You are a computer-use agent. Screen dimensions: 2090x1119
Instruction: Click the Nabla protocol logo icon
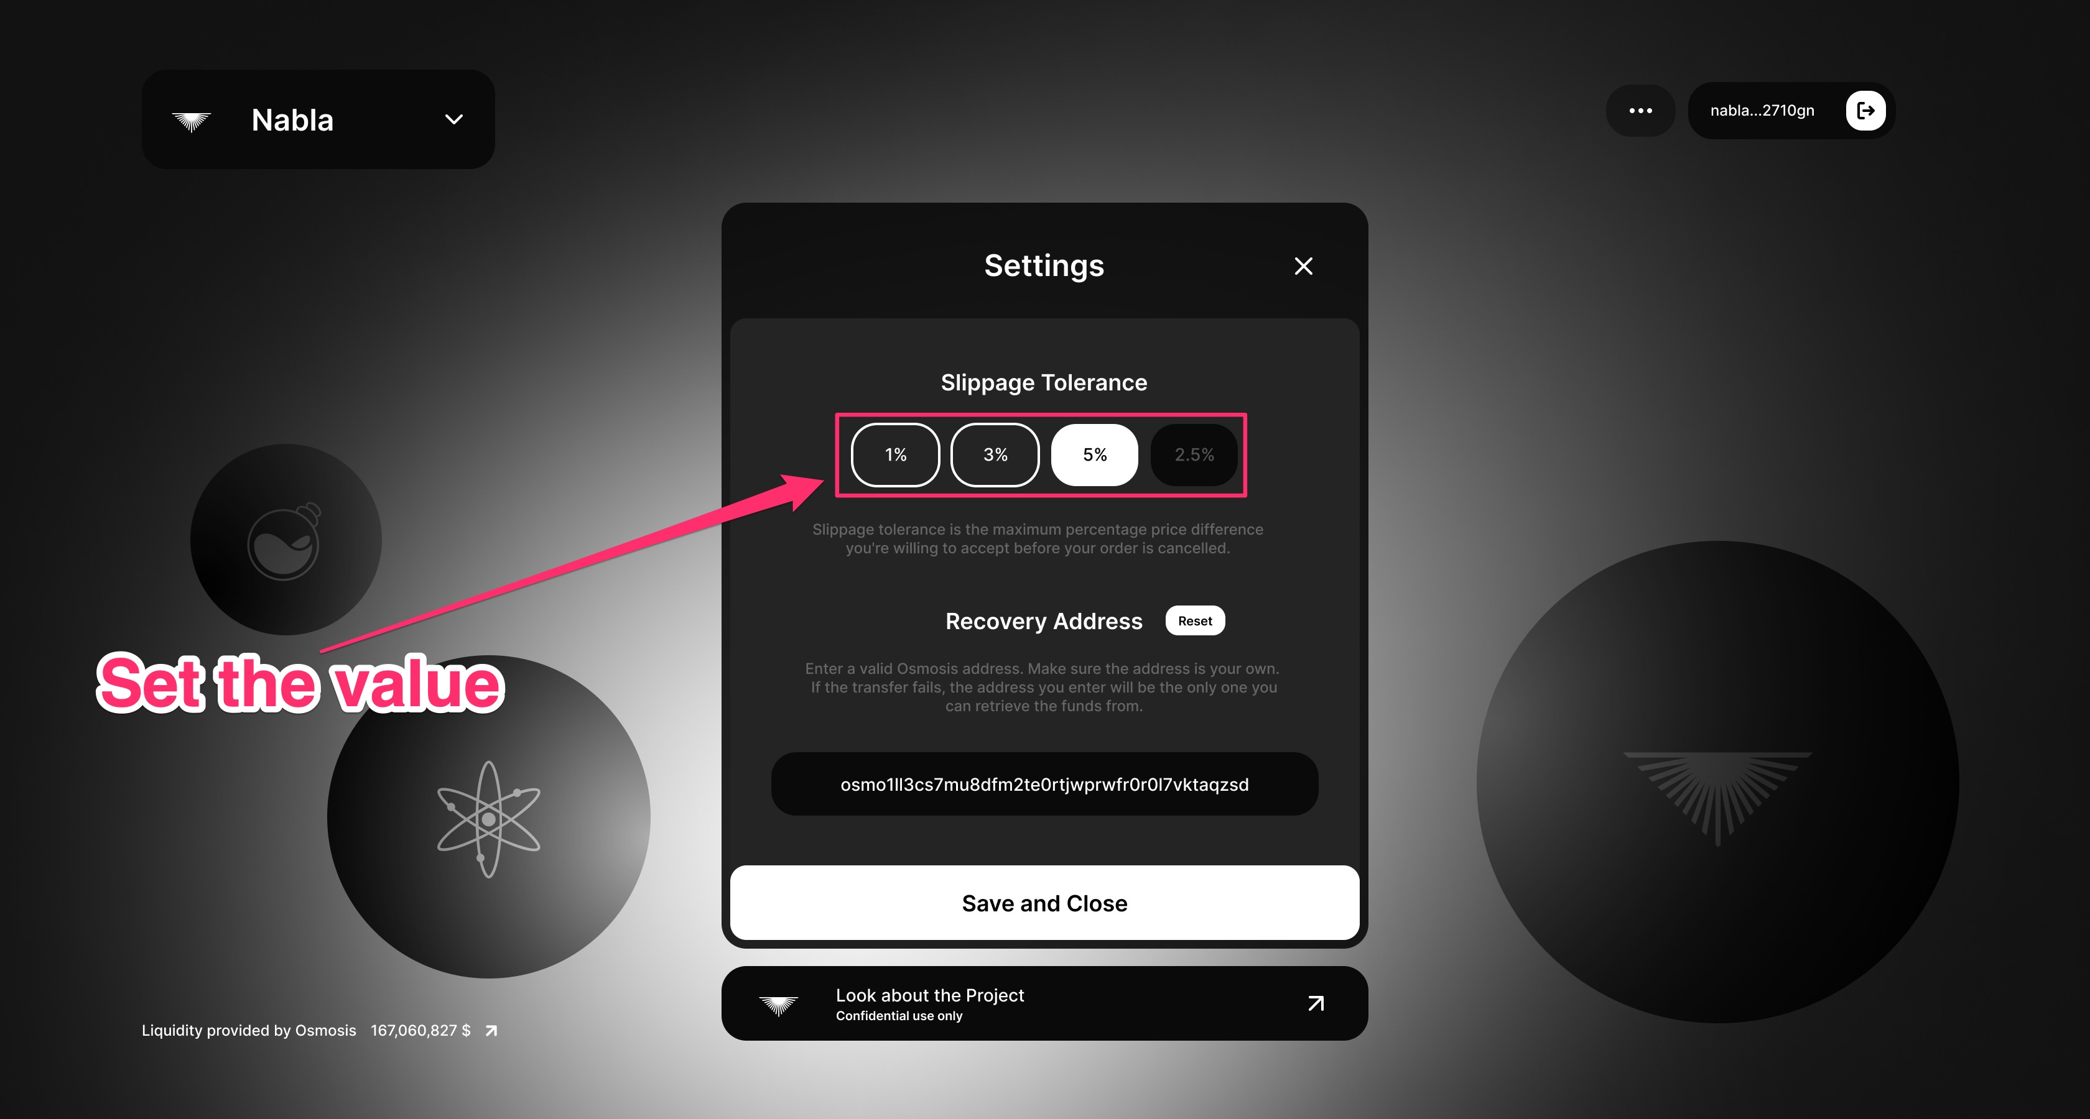tap(192, 119)
